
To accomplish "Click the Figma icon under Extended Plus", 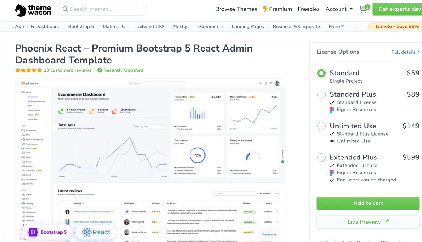I will [332, 173].
